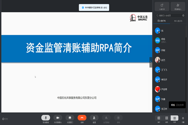Select participant 尹迎青 in the list
Image resolution: width=188 pixels, height=125 pixels.
(170, 89)
